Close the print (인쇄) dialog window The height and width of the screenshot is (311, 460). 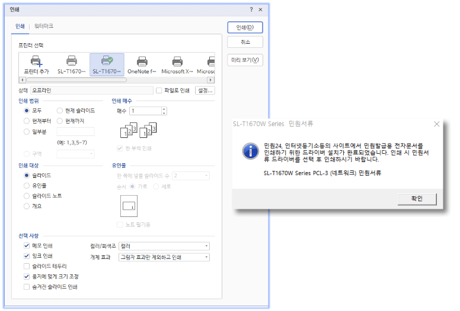(x=260, y=9)
